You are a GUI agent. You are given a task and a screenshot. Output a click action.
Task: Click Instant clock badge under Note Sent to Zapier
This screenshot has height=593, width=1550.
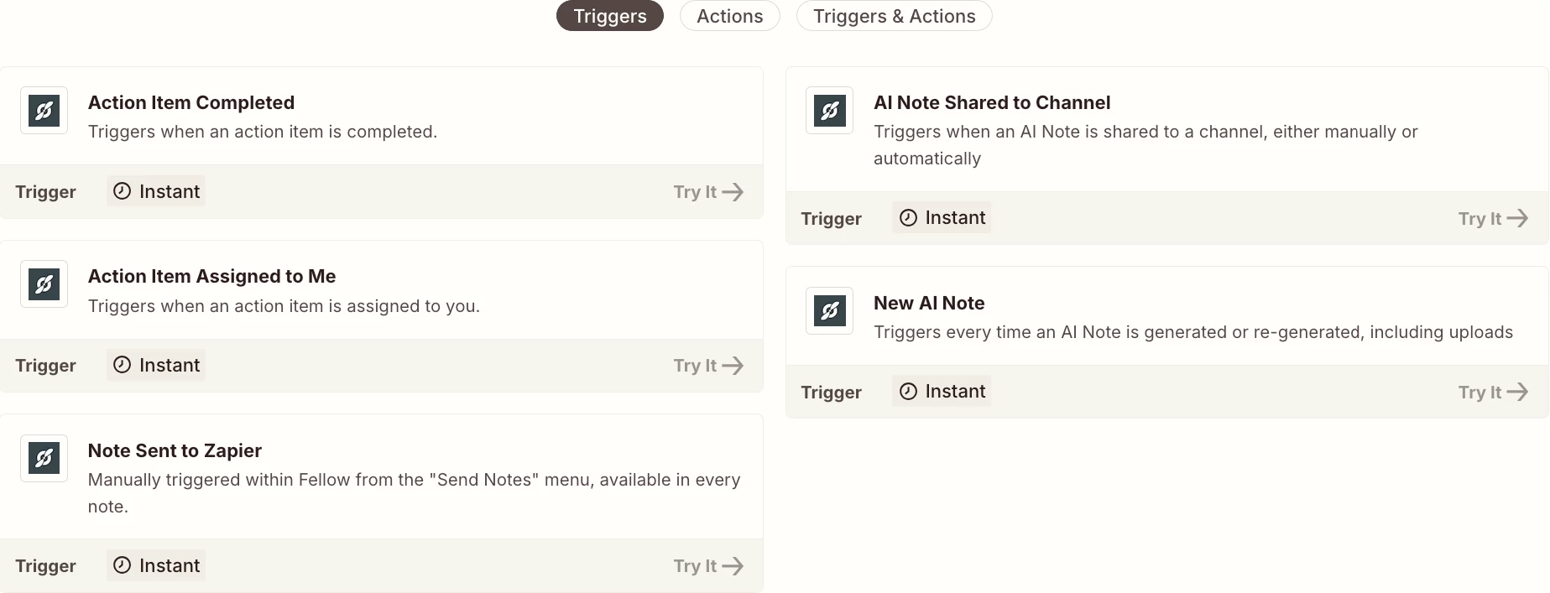156,566
